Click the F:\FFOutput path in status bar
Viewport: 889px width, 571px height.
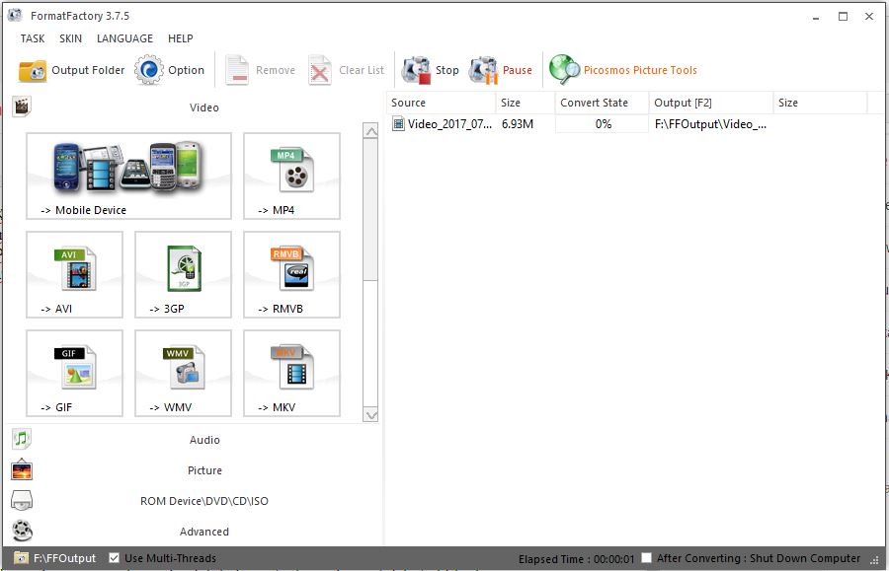pos(64,558)
